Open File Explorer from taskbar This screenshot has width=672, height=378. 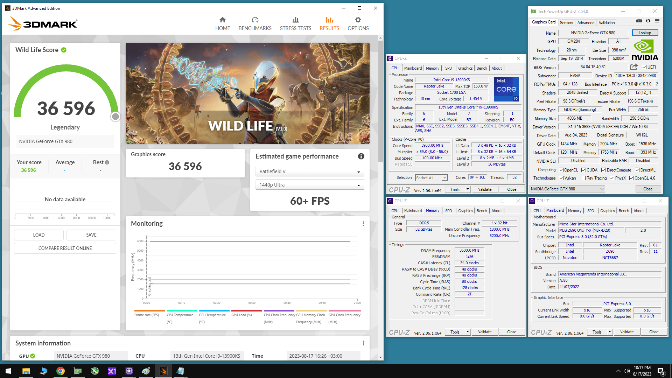tap(26, 371)
